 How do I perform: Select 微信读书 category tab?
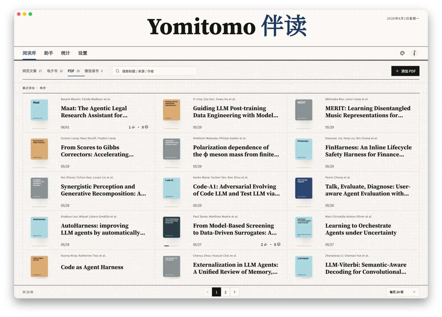tap(93, 71)
